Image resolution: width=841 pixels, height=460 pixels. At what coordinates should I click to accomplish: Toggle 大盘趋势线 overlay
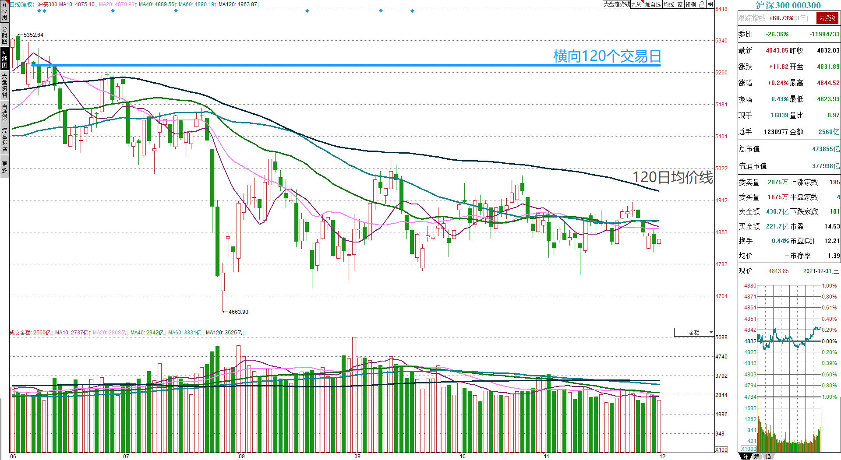tap(617, 4)
